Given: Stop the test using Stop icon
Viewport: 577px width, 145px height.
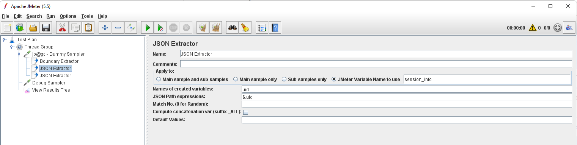Looking at the screenshot, I should 173,28.
